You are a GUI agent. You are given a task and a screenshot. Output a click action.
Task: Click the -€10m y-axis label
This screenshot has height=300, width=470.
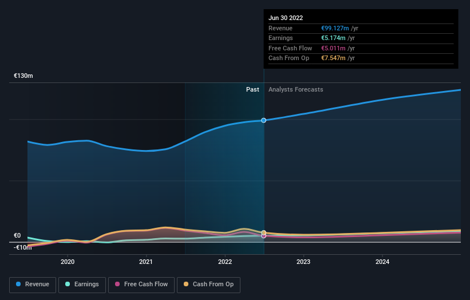click(x=22, y=247)
